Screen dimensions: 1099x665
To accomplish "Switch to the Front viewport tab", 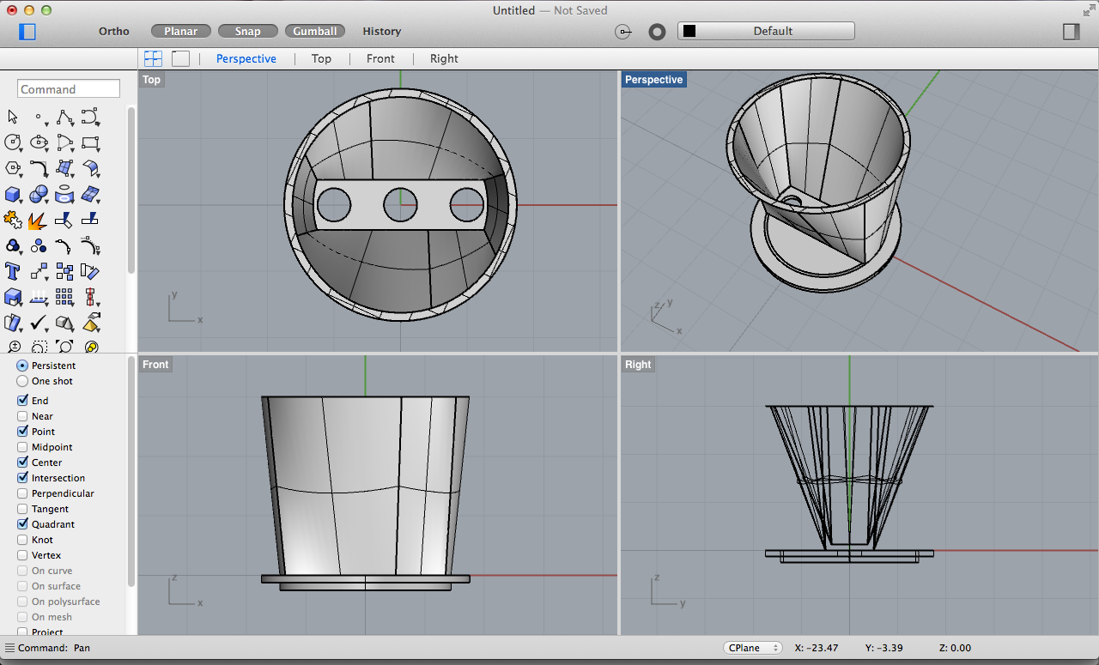I will (380, 58).
